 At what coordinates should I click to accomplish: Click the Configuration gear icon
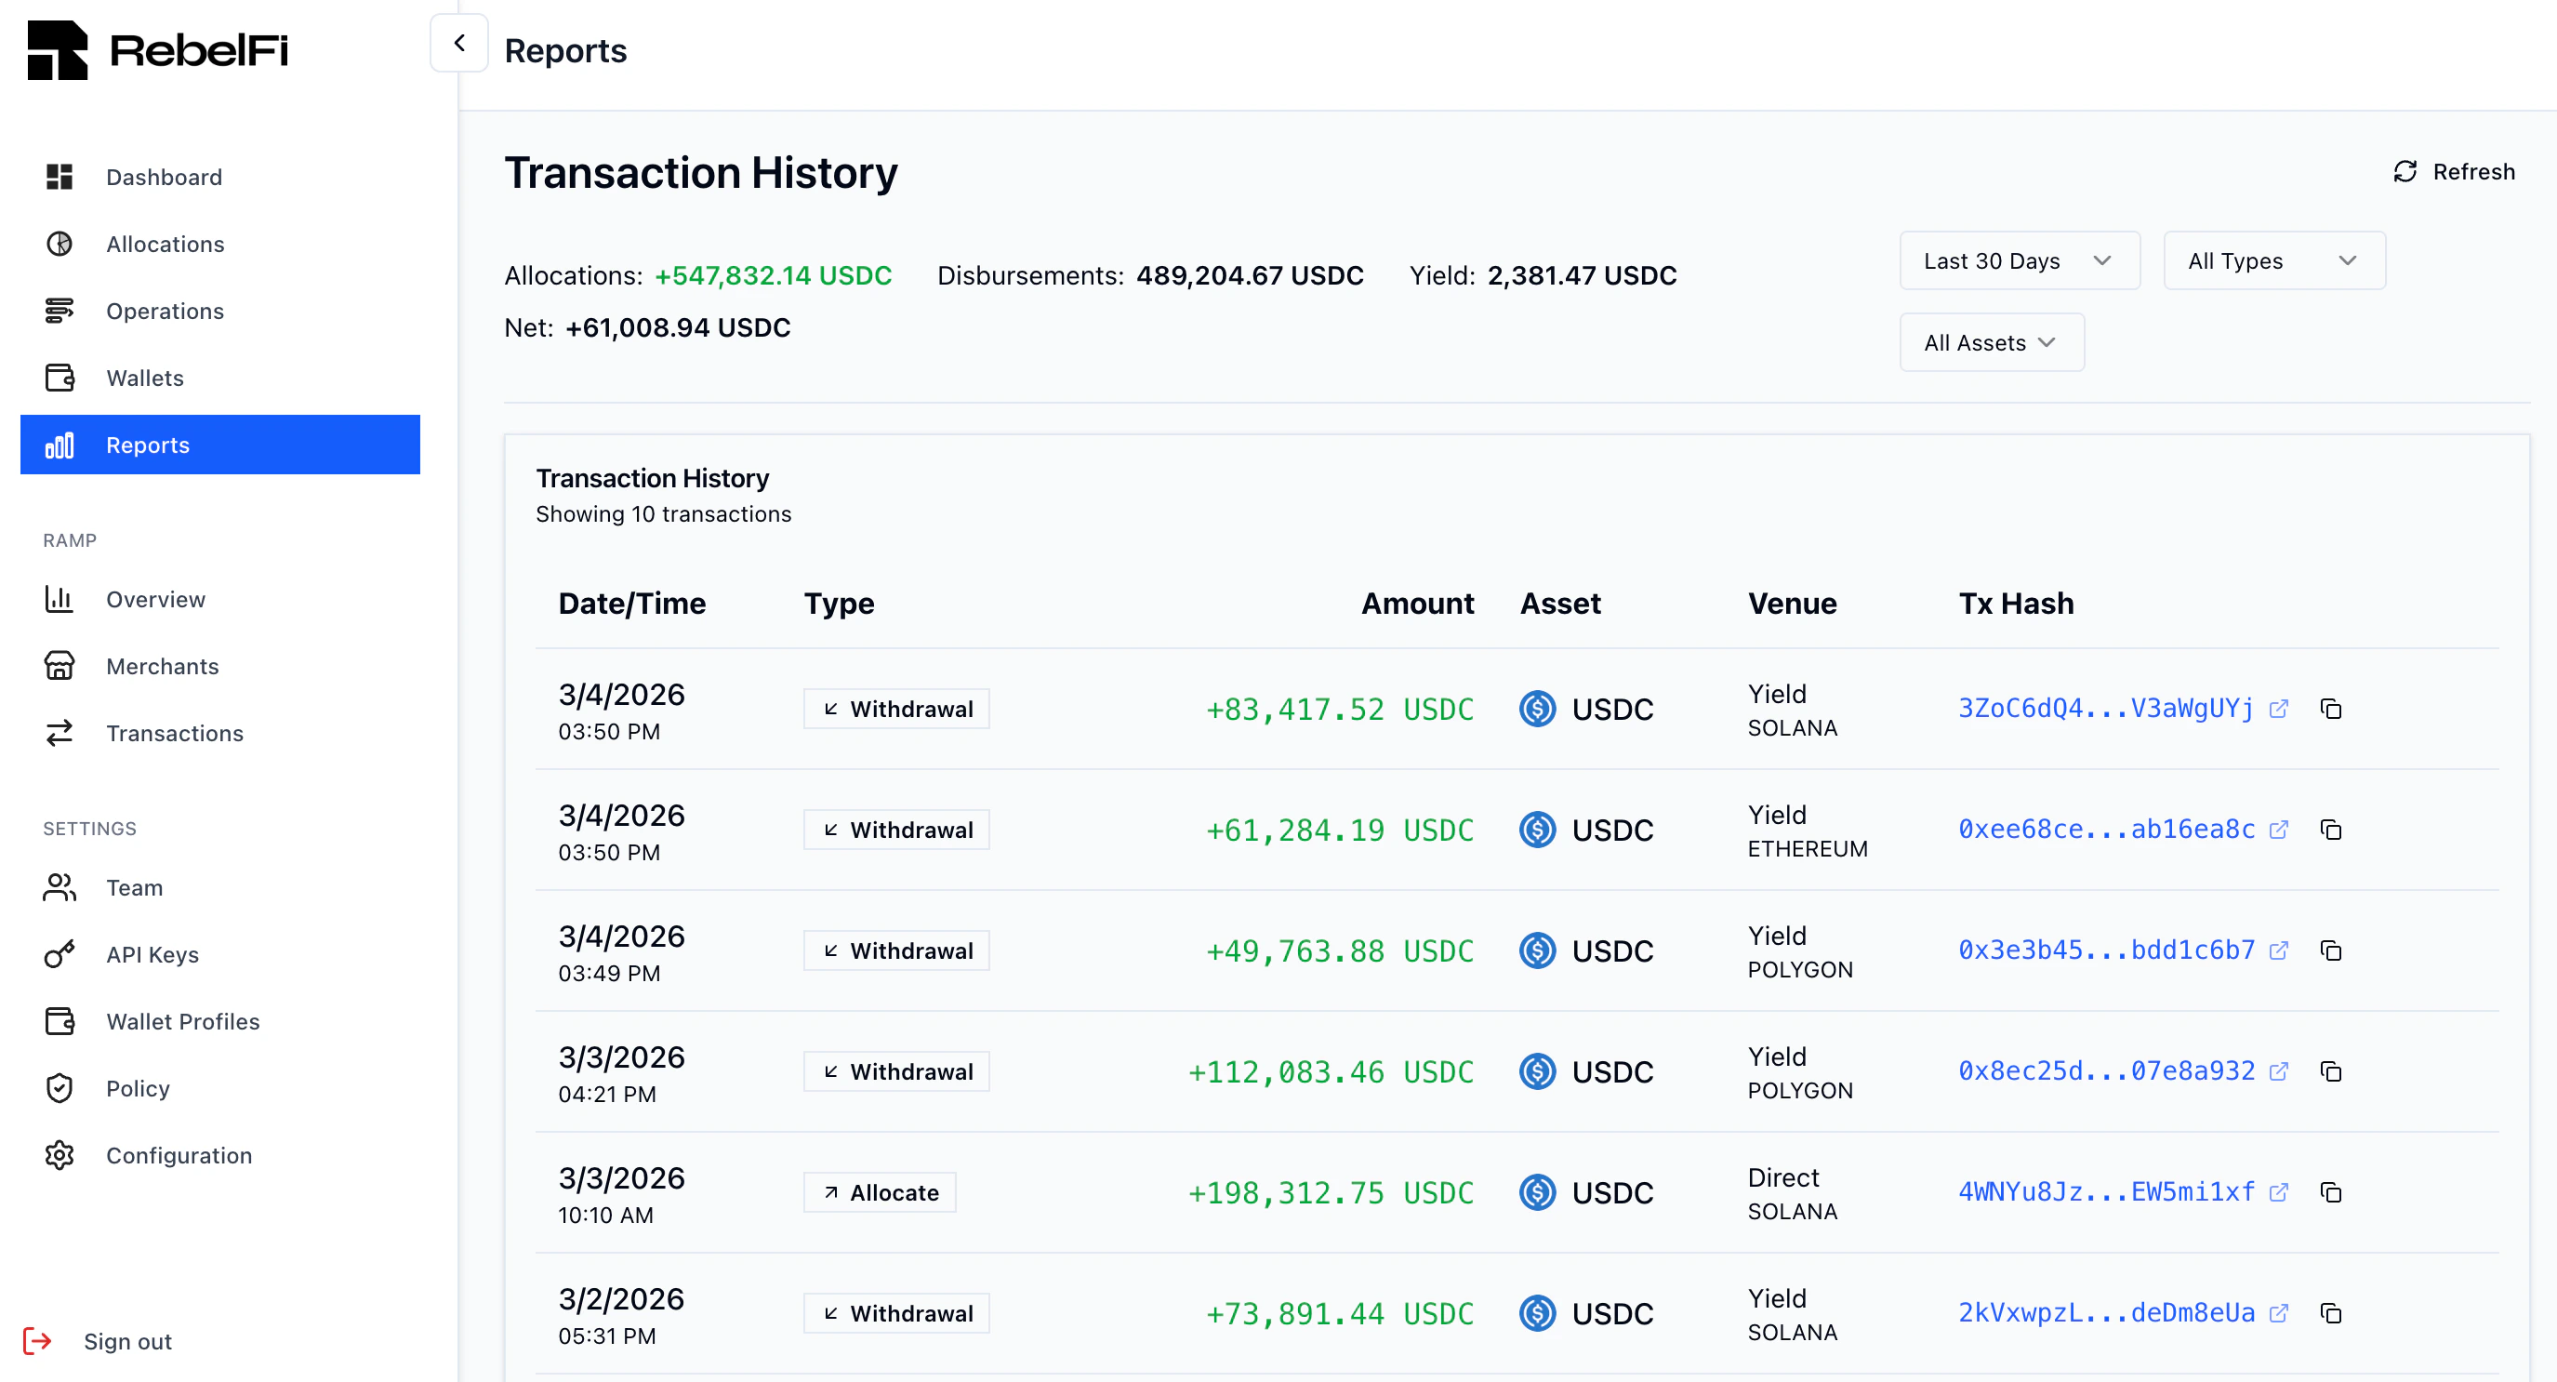(x=60, y=1155)
